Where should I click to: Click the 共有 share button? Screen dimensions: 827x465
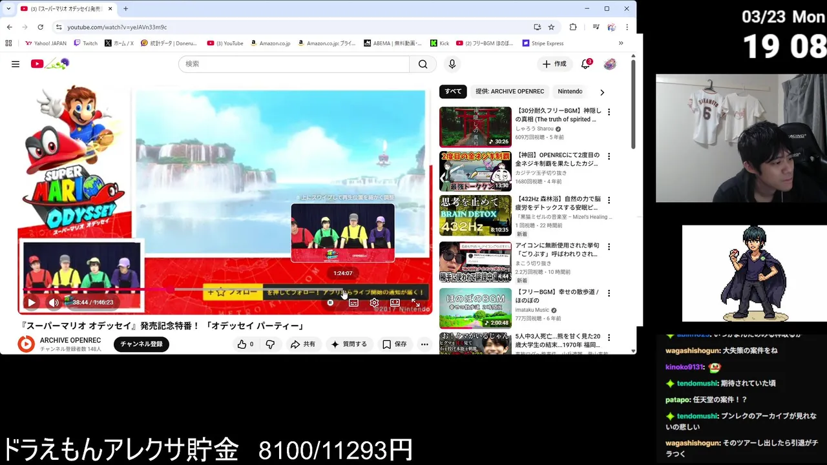coord(303,344)
